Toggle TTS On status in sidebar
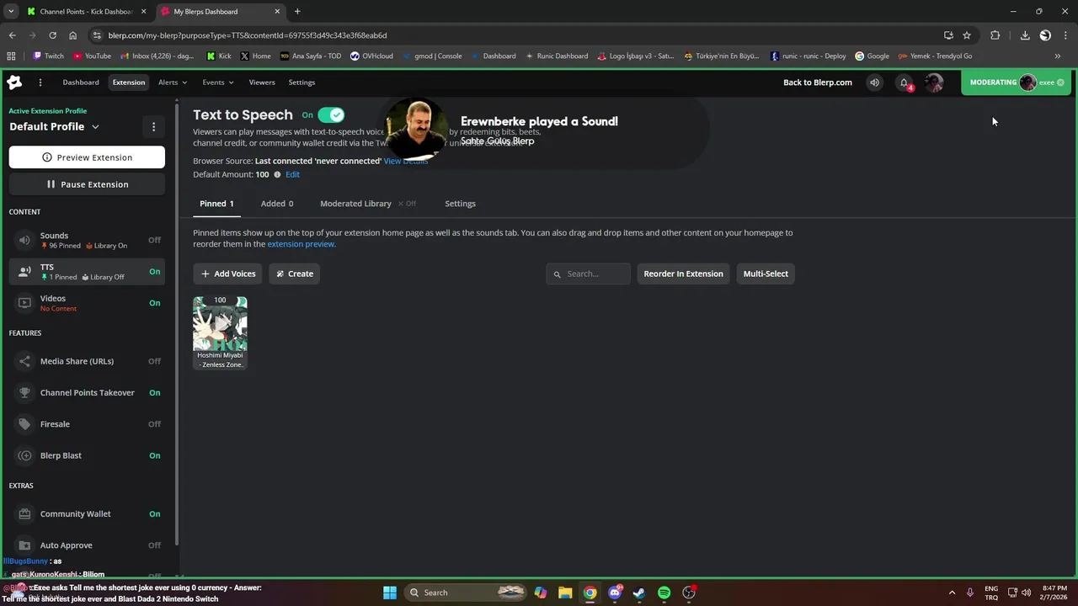 [155, 271]
